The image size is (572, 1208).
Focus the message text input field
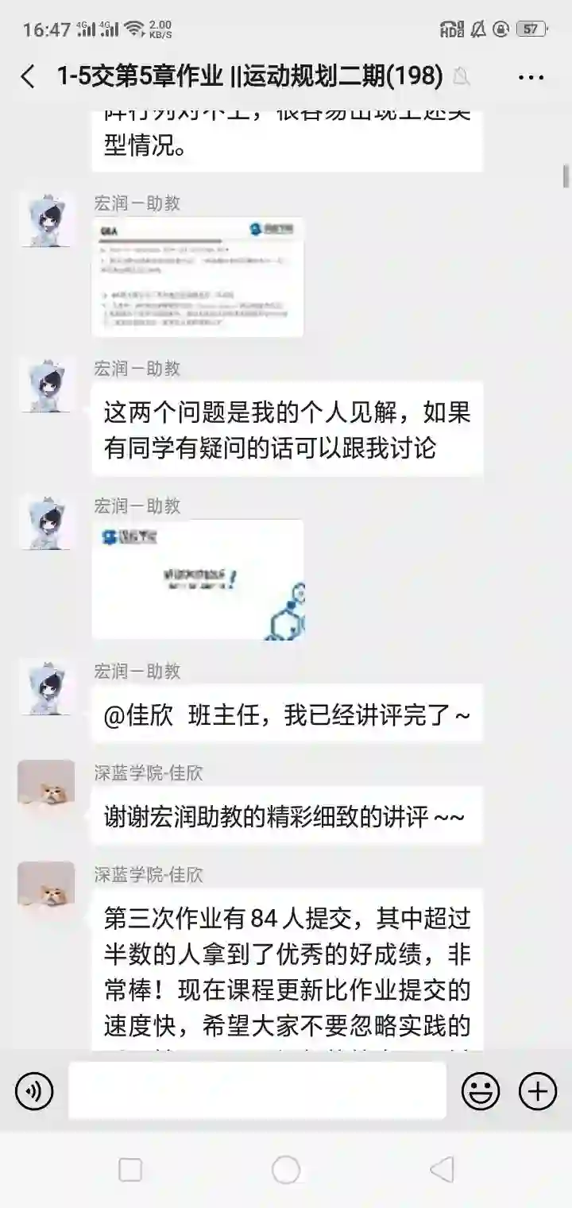[257, 1090]
